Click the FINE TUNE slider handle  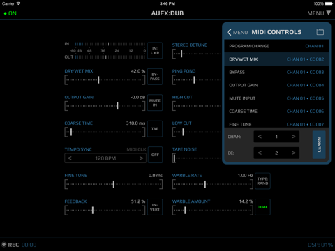[x=114, y=184]
